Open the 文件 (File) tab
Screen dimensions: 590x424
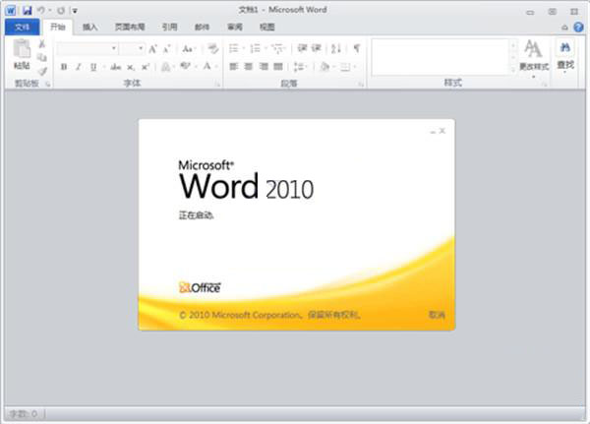pos(22,28)
